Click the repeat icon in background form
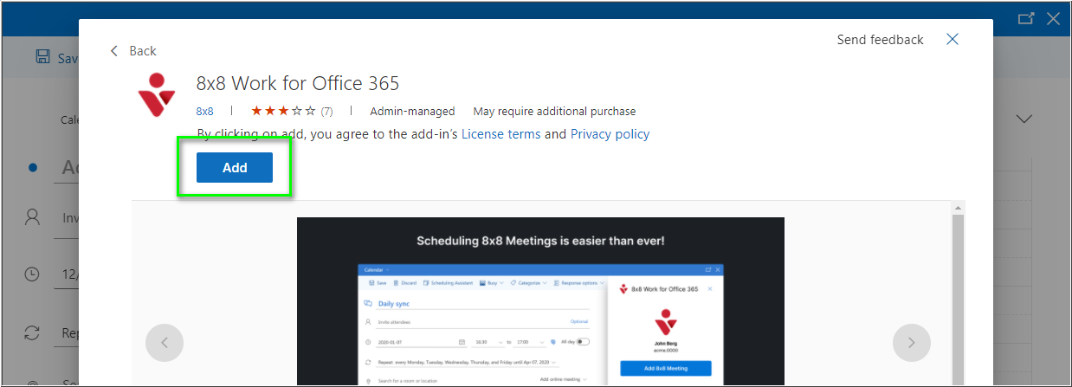 coord(32,332)
